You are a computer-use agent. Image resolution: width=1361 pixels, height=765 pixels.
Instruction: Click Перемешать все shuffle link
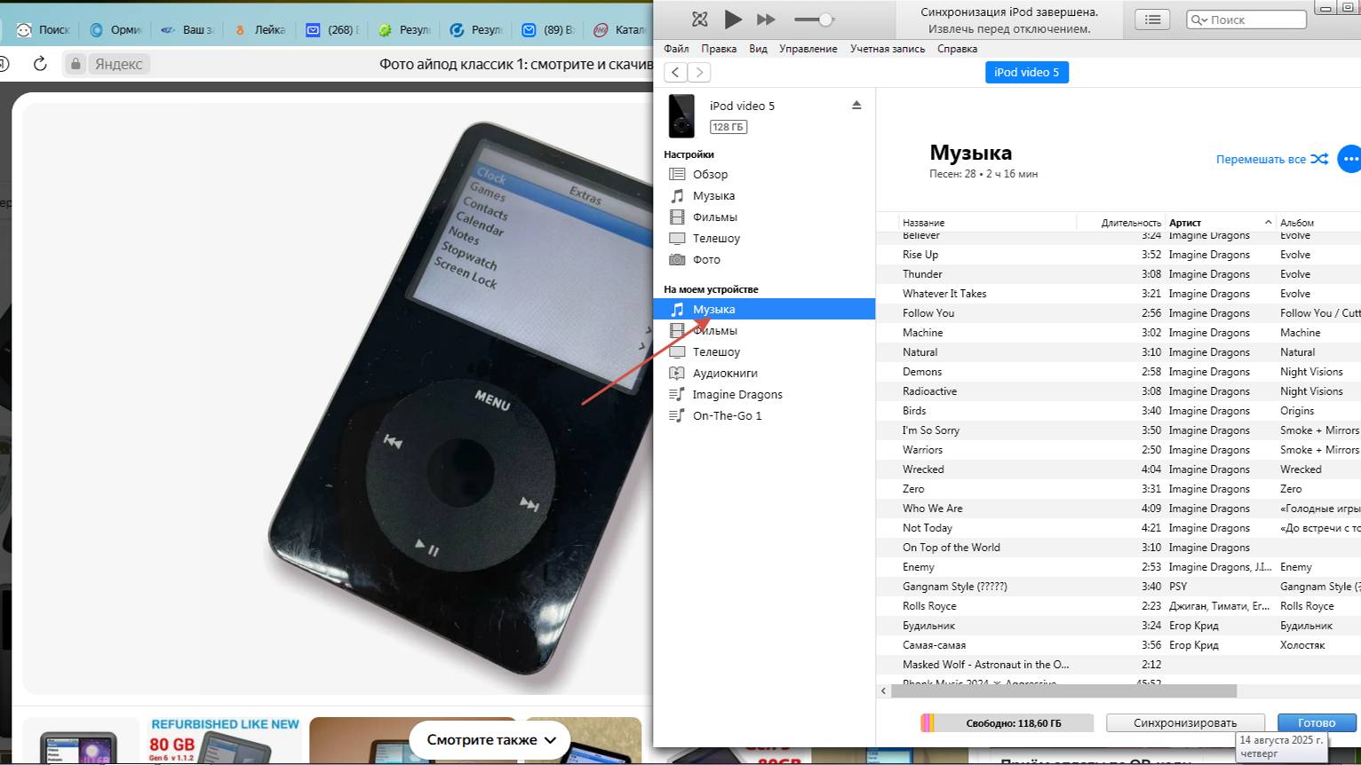tap(1272, 160)
